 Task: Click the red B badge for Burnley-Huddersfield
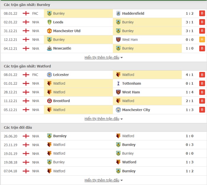202,13
